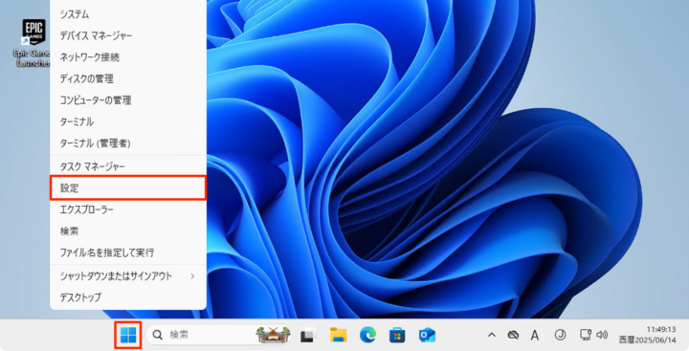Image resolution: width=689 pixels, height=351 pixels.
Task: Open タスク マネージャー menu entry
Action: [128, 167]
